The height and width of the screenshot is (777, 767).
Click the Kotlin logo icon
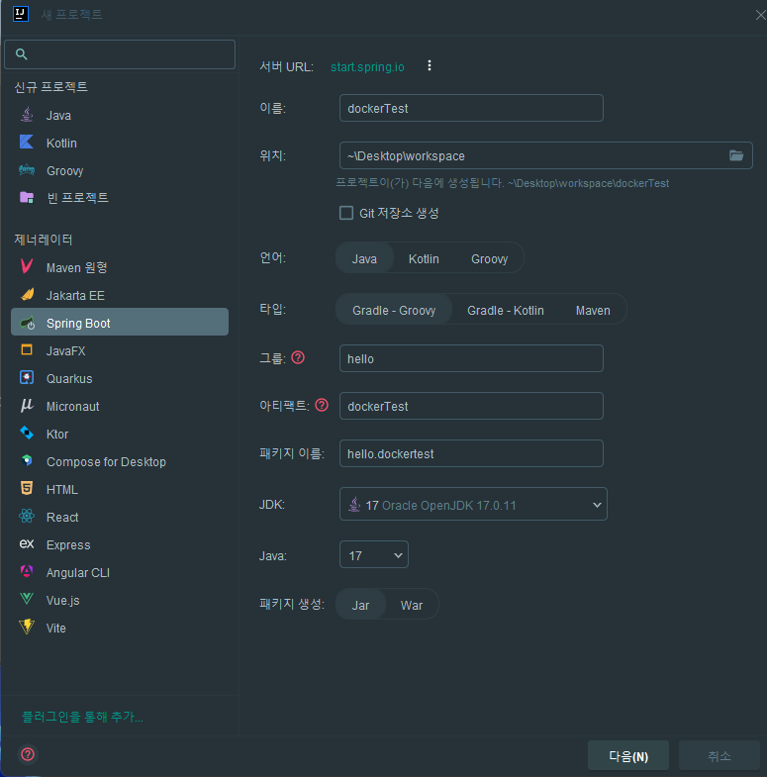pyautogui.click(x=27, y=143)
